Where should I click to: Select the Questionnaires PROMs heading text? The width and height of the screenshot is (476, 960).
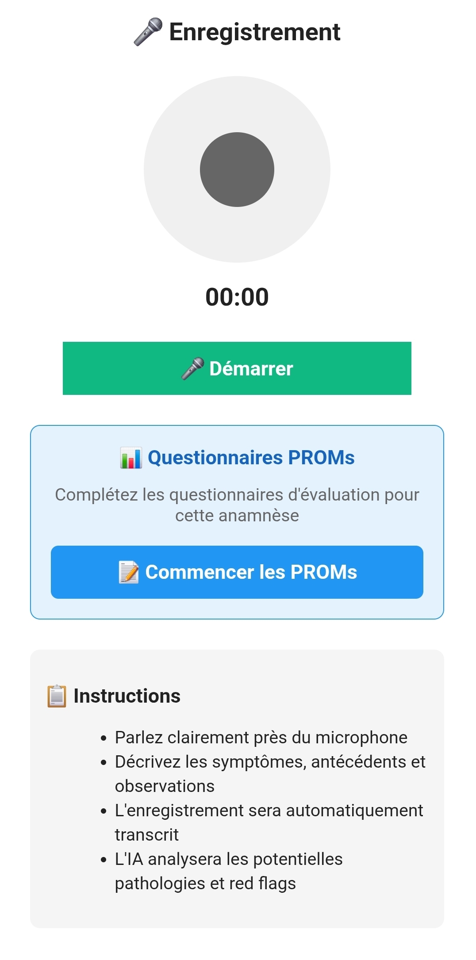point(251,458)
